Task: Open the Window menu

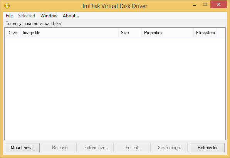Action: 49,16
